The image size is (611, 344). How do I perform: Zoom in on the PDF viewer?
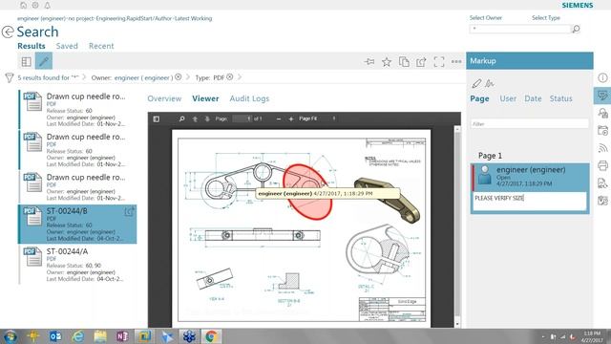(x=290, y=118)
